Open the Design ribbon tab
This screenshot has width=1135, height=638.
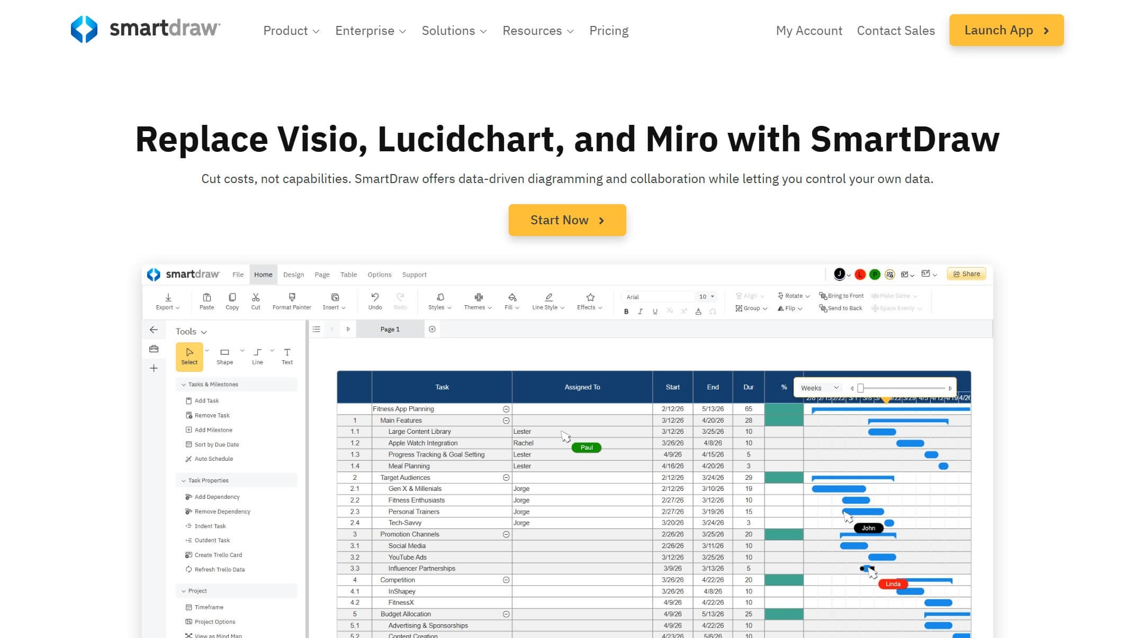click(293, 275)
